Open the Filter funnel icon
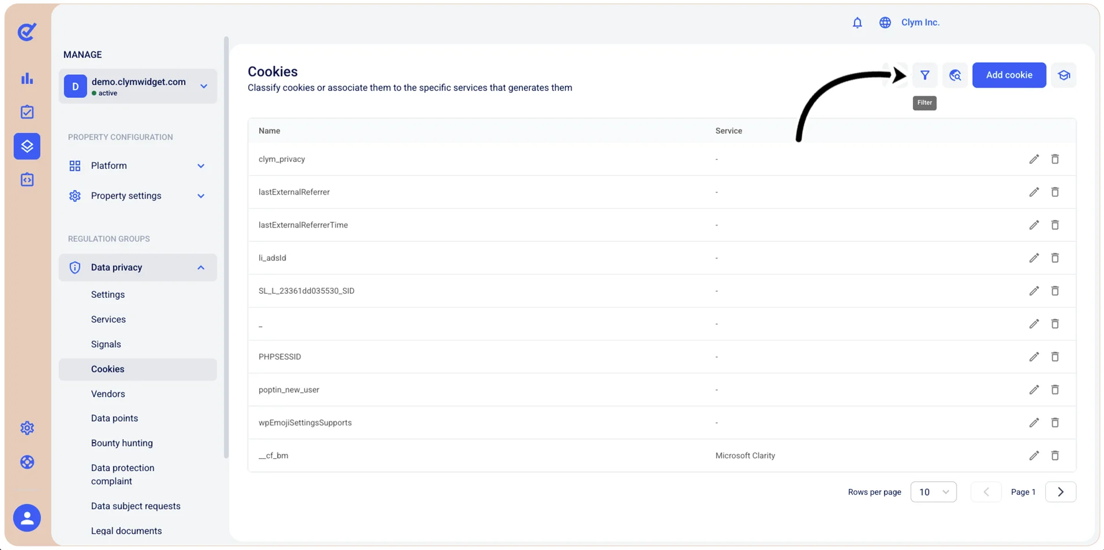The width and height of the screenshot is (1104, 550). tap(924, 75)
